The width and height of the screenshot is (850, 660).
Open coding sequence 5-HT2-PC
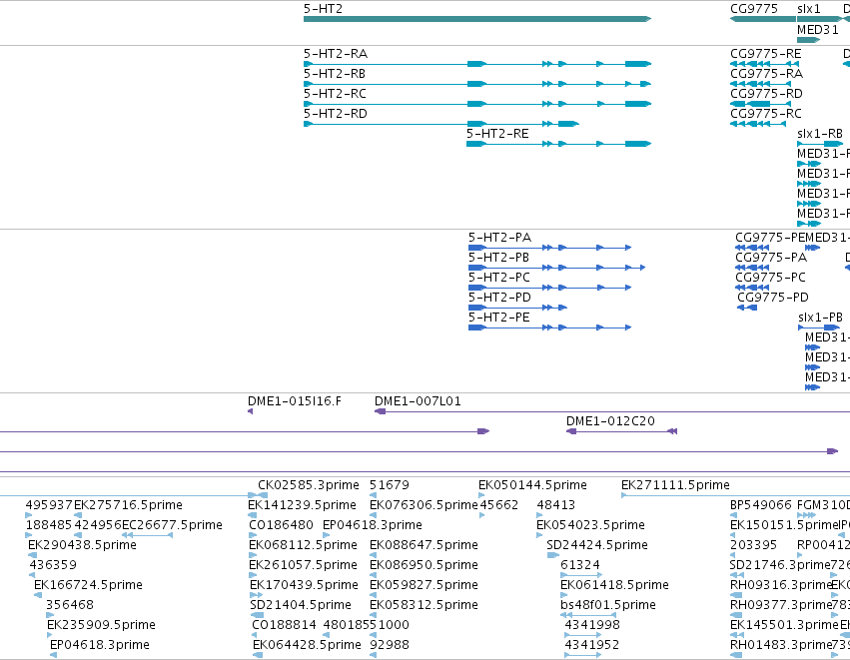(499, 278)
